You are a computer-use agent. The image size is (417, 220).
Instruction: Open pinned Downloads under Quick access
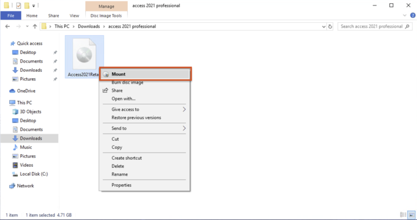click(31, 70)
